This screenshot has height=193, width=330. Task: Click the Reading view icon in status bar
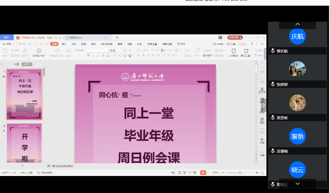click(x=190, y=173)
